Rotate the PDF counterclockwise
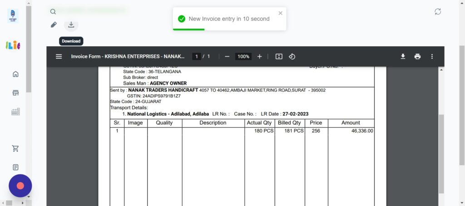Image resolution: width=465 pixels, height=206 pixels. click(292, 57)
